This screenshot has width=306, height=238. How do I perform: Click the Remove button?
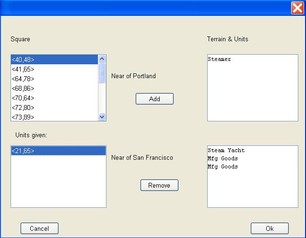pyautogui.click(x=159, y=185)
